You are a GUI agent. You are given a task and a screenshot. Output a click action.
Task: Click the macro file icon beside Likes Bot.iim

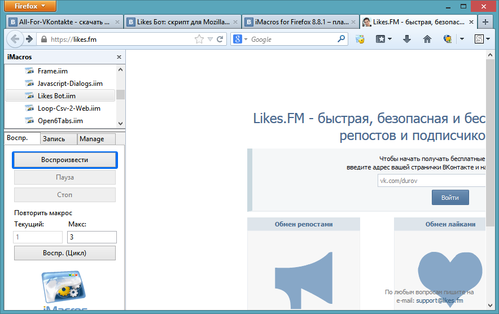click(29, 95)
